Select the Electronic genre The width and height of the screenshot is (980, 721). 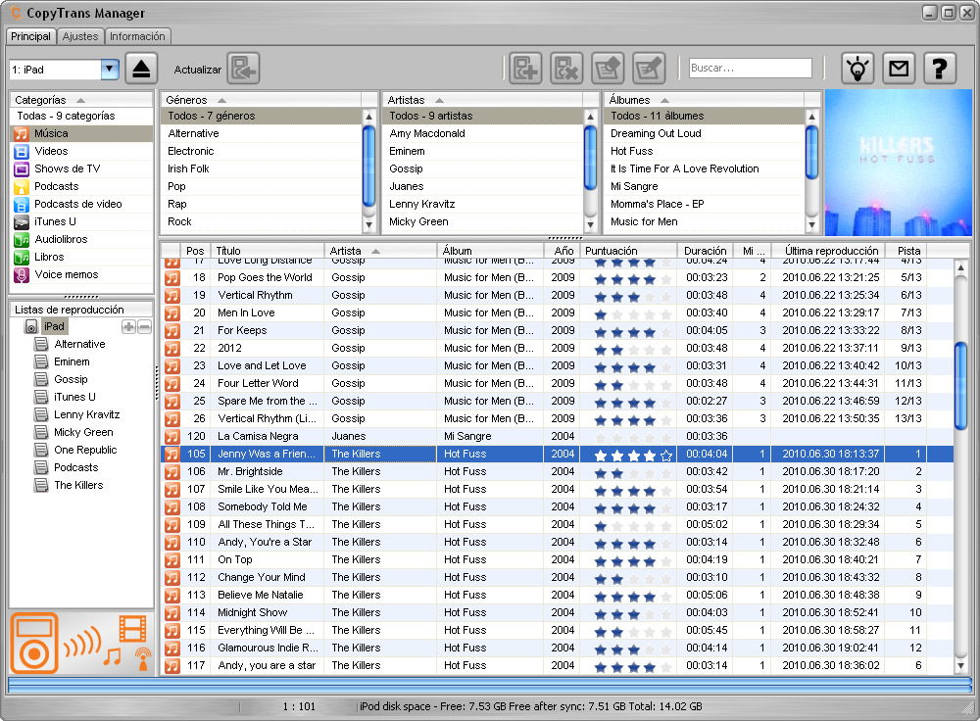(x=262, y=151)
